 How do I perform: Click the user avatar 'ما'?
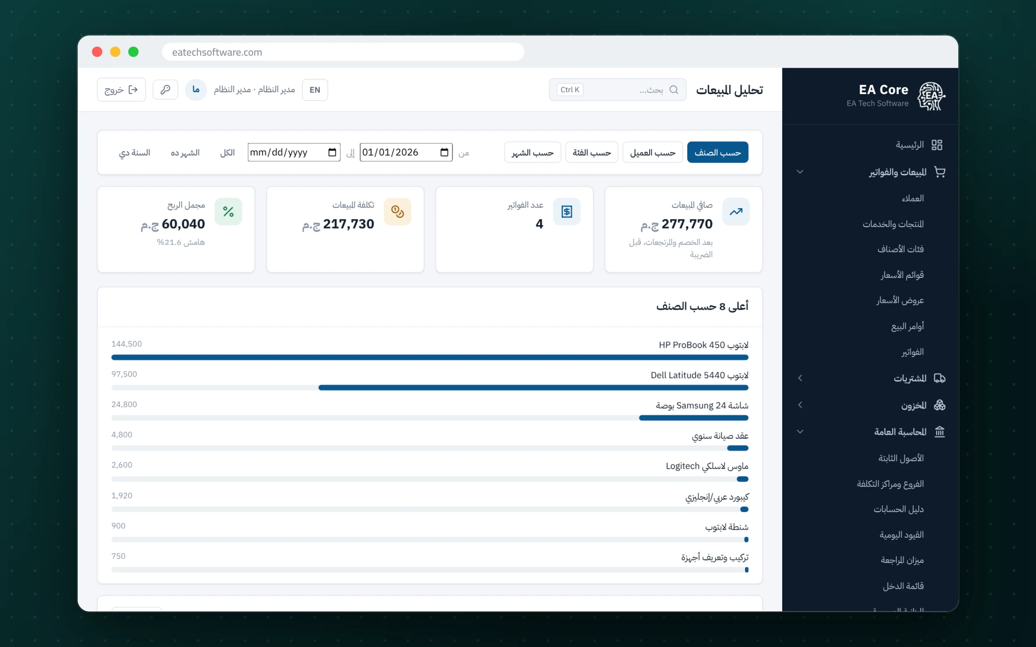(x=196, y=90)
